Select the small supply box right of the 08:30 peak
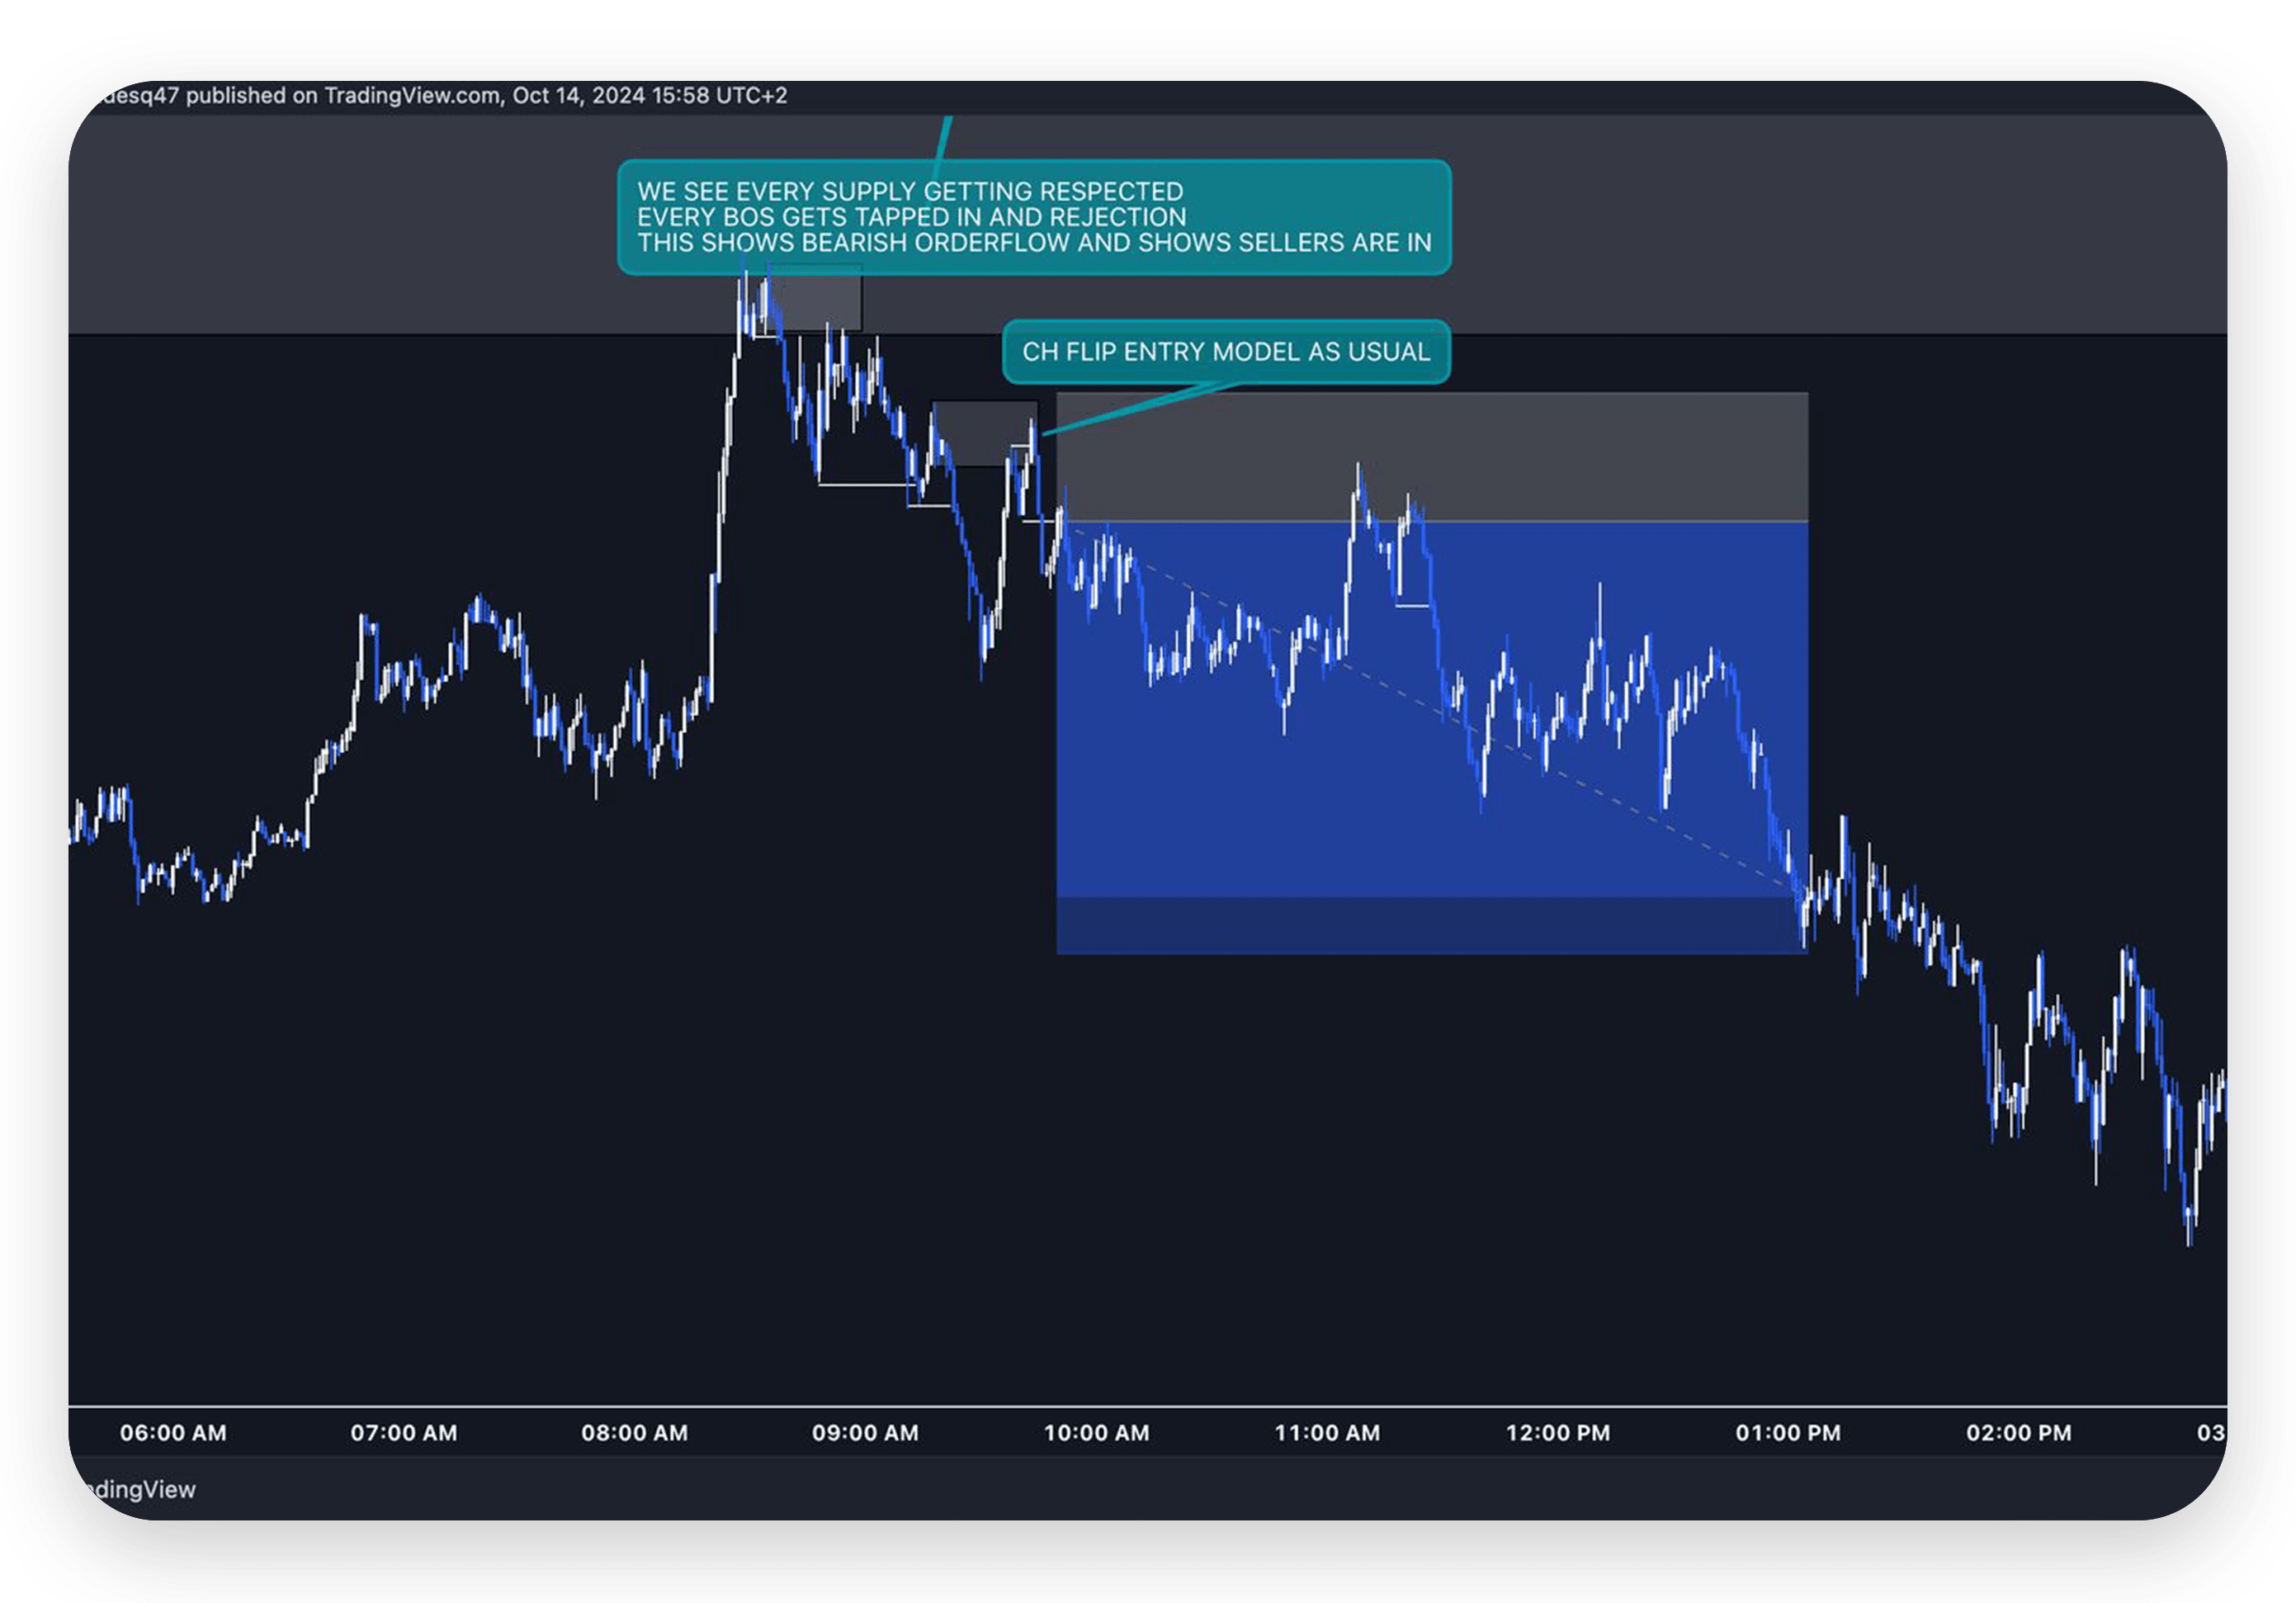This screenshot has height=1603, width=2296. coord(815,298)
